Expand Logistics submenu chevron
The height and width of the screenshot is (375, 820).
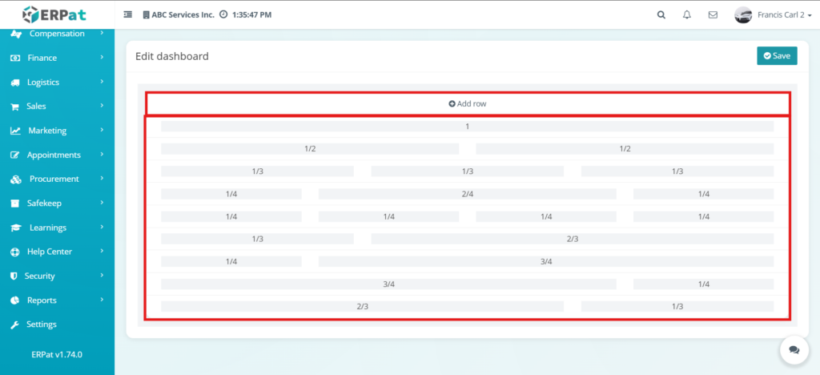[x=102, y=82]
